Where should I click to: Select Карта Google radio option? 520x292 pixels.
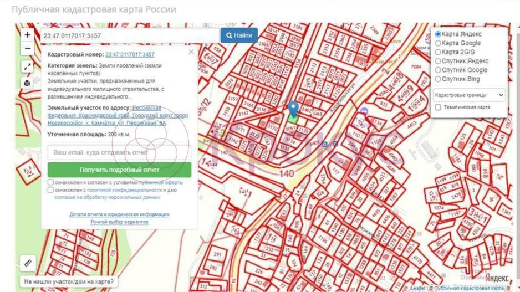point(438,43)
